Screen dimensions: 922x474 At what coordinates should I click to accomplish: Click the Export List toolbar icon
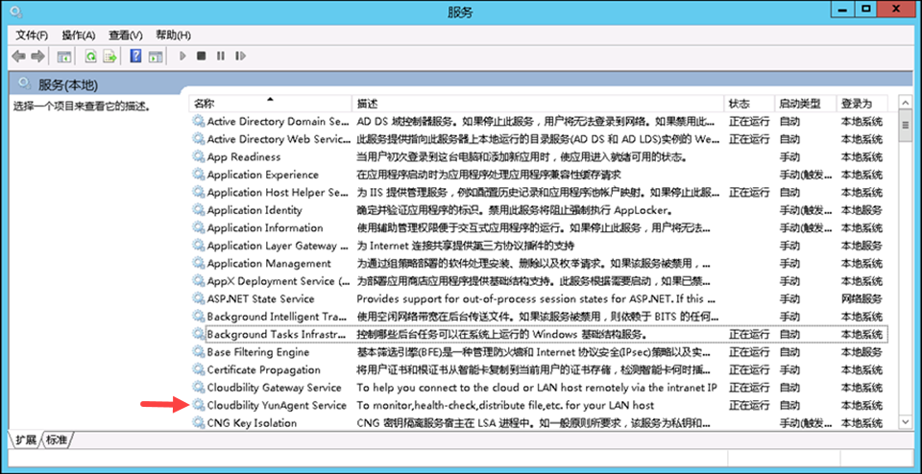pyautogui.click(x=110, y=57)
